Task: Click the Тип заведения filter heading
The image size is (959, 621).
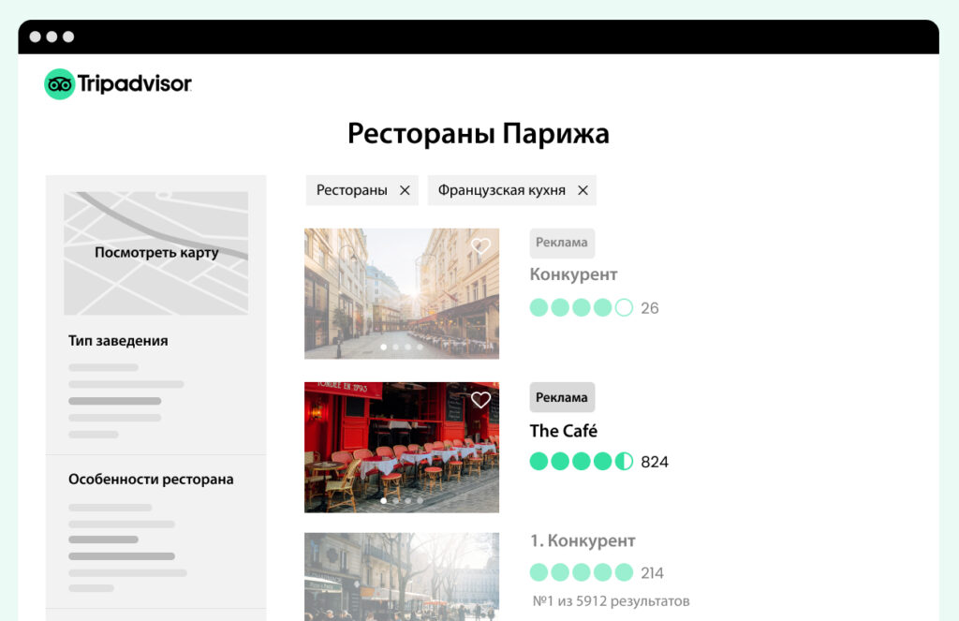Action: tap(118, 341)
